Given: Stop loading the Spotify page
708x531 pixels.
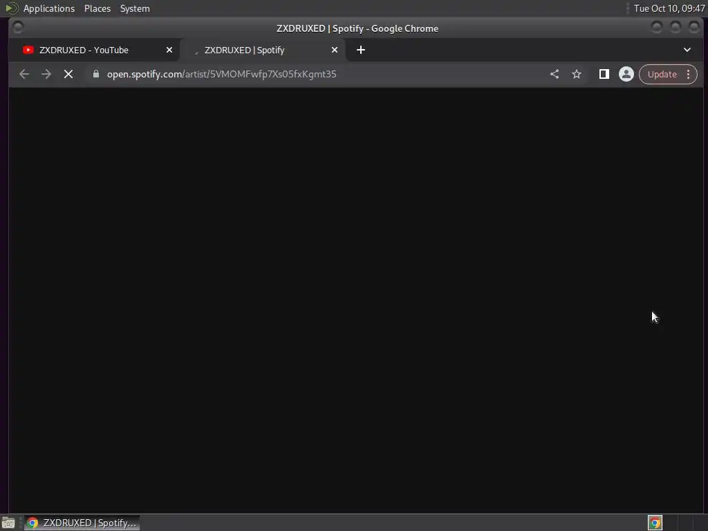Looking at the screenshot, I should pyautogui.click(x=68, y=74).
